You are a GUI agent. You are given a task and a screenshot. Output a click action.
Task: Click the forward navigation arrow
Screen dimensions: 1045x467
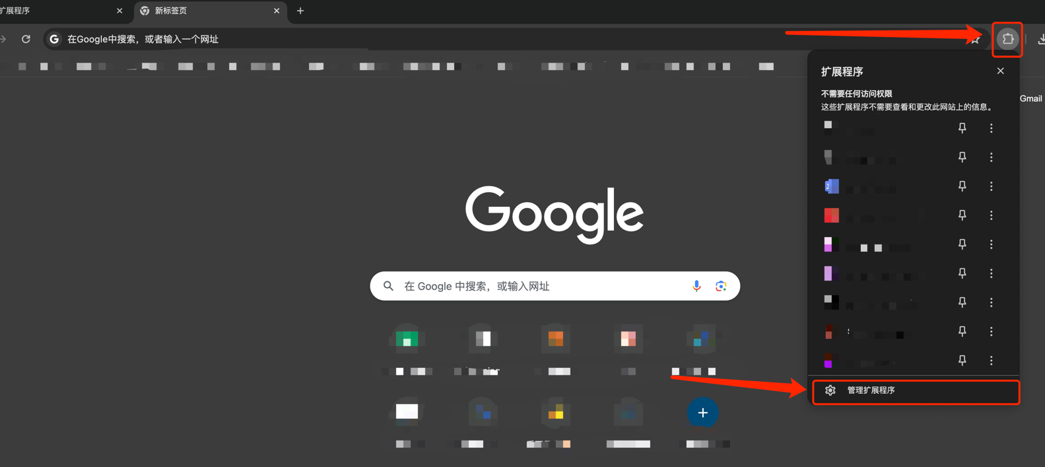coord(3,39)
